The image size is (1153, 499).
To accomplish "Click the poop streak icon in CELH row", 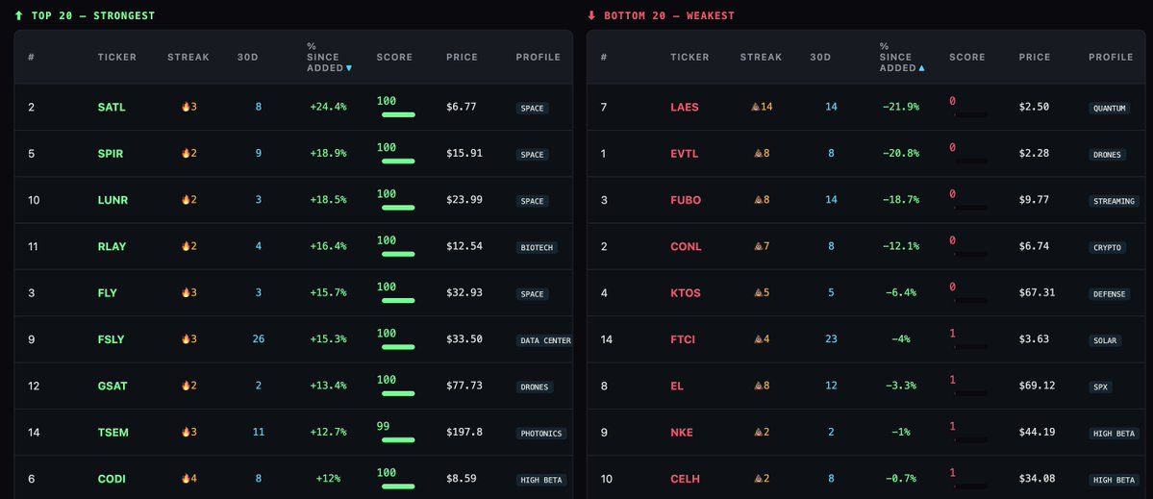I will click(758, 479).
